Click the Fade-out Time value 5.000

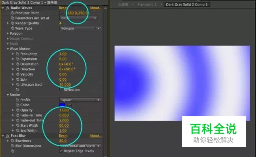tap(64, 120)
